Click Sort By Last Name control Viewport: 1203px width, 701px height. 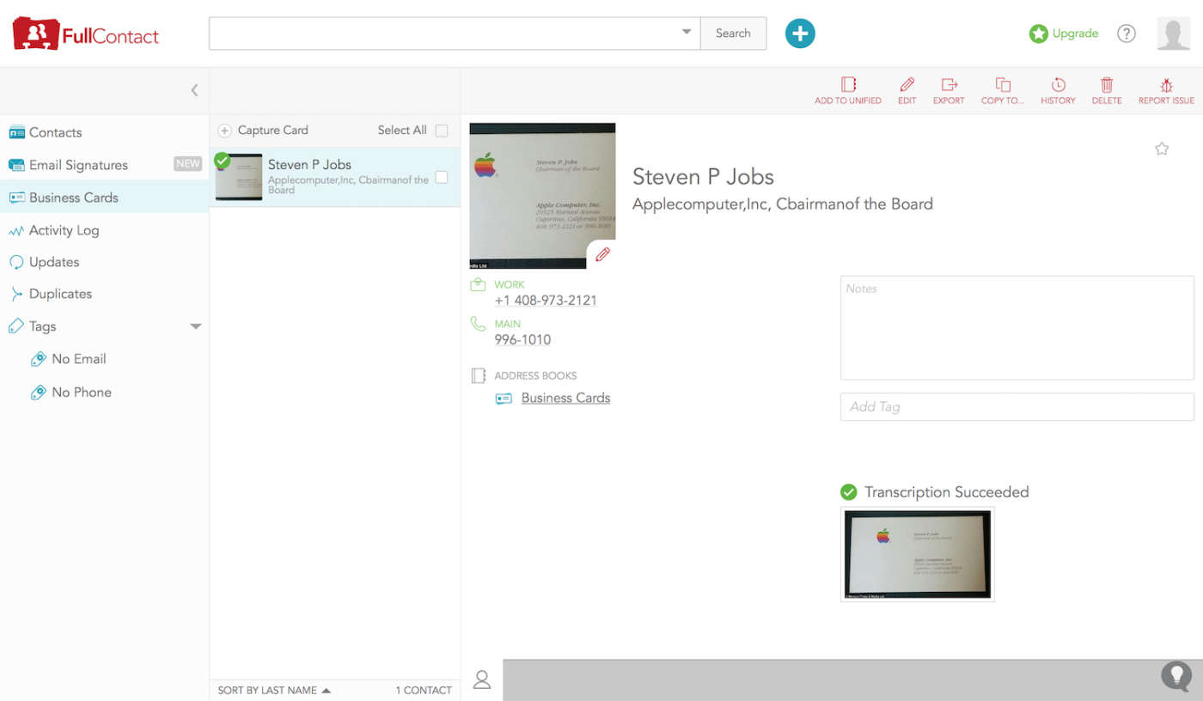tap(274, 690)
